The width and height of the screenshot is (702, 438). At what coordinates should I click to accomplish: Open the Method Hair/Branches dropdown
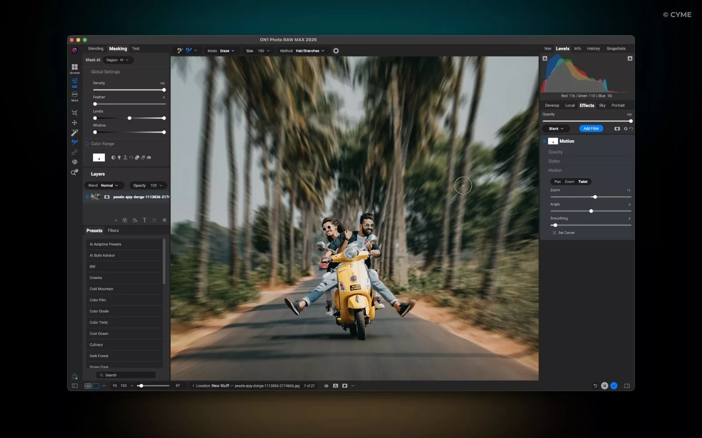click(x=308, y=50)
